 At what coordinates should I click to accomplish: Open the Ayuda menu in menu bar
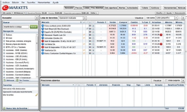(56, 2)
